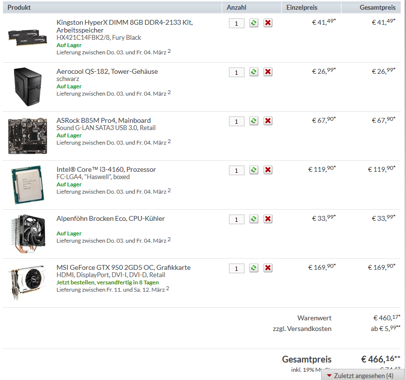Image resolution: width=406 pixels, height=380 pixels.
Task: Edit quantity field for MSI GeForce GTX 950
Action: pyautogui.click(x=237, y=268)
